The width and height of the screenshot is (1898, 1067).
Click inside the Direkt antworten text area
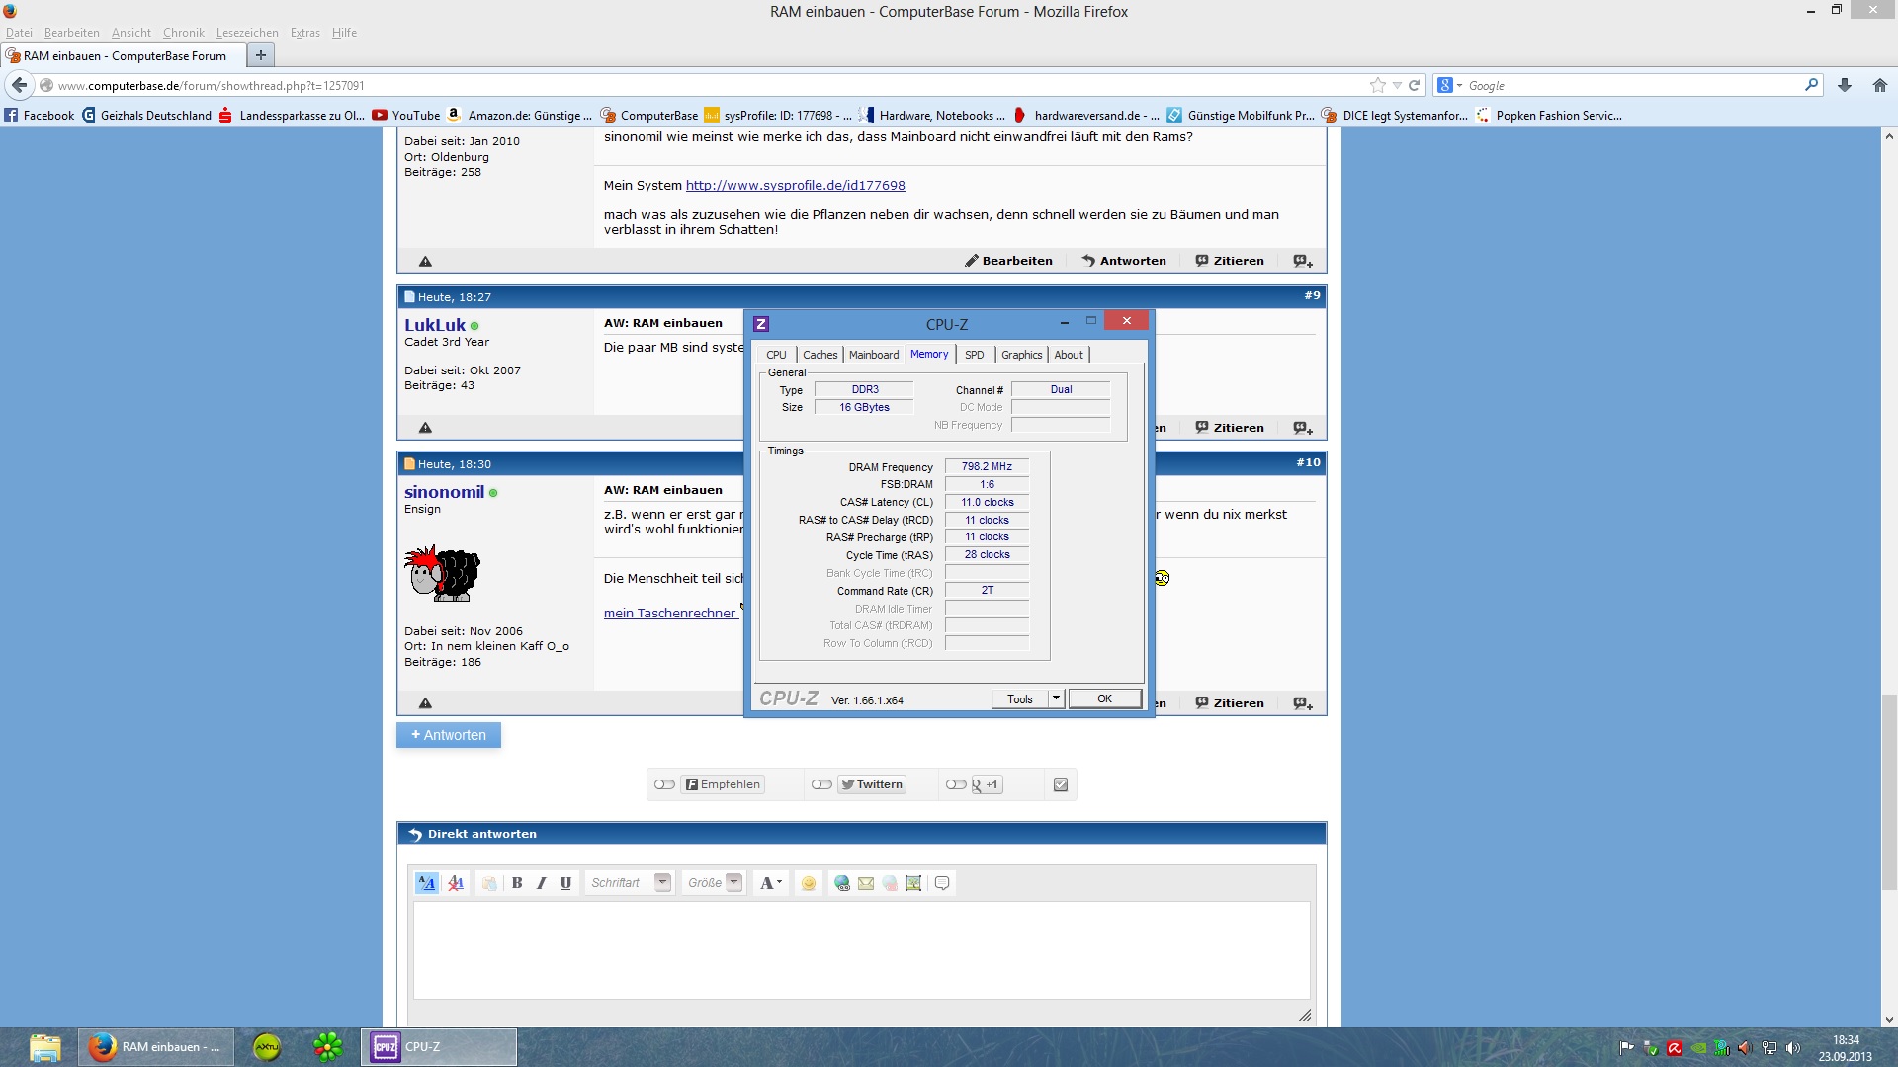coord(860,948)
